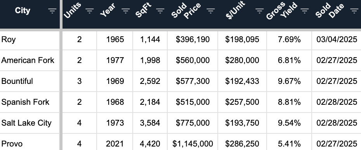Open the Units column filter icon
Screen dimensions: 361x150
click(x=90, y=11)
